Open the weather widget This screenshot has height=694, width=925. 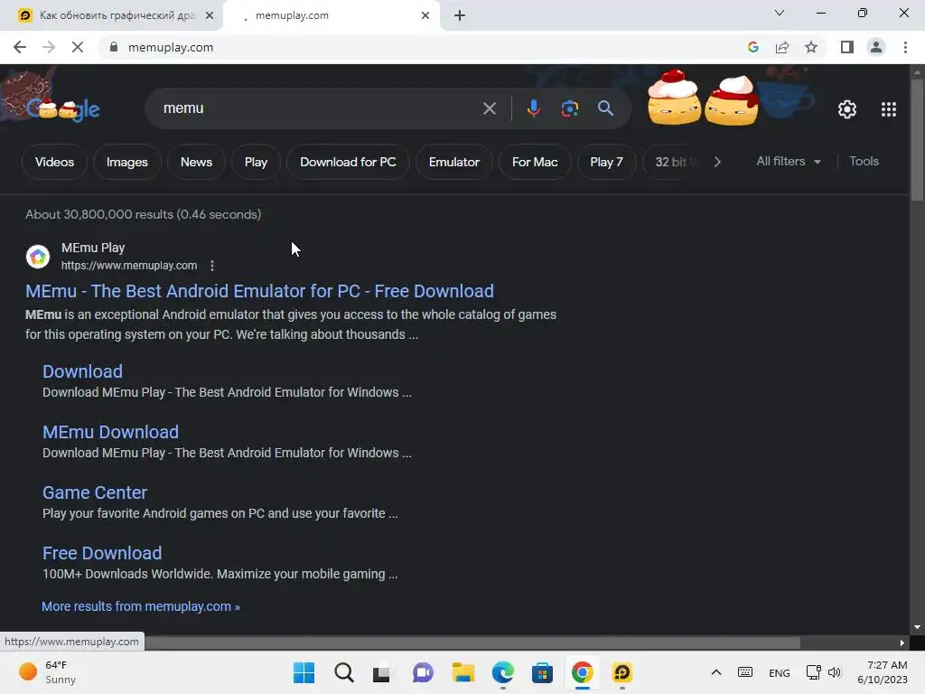tap(48, 672)
